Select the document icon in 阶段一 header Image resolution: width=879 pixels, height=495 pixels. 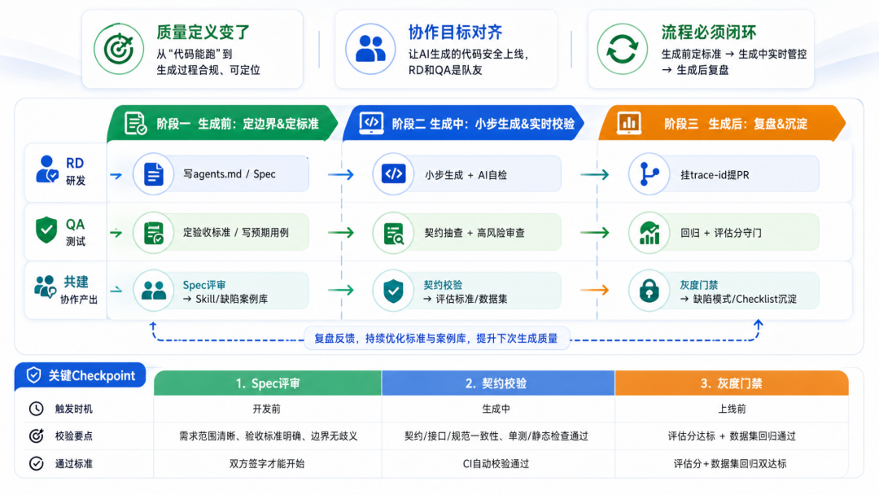(135, 123)
